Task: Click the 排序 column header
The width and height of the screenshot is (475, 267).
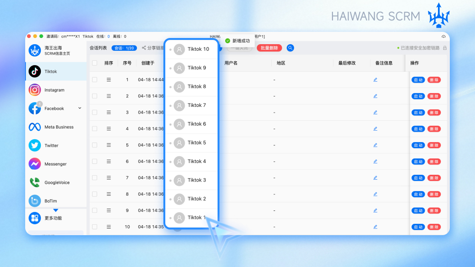Action: tap(109, 63)
